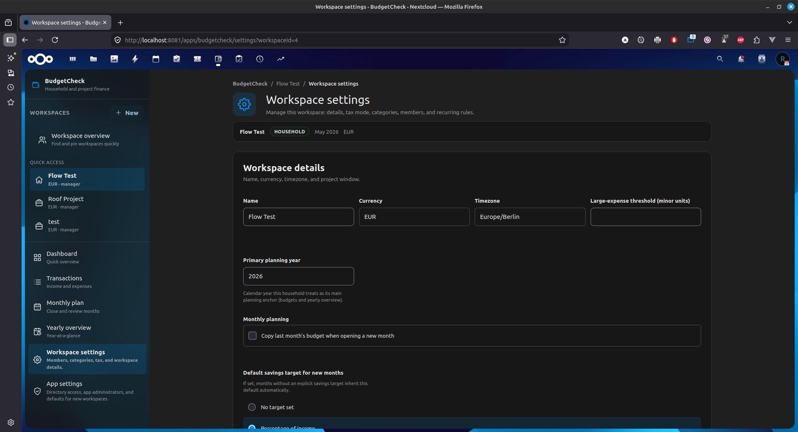The height and width of the screenshot is (432, 798).
Task: Open the user avatar account menu
Action: 783,59
